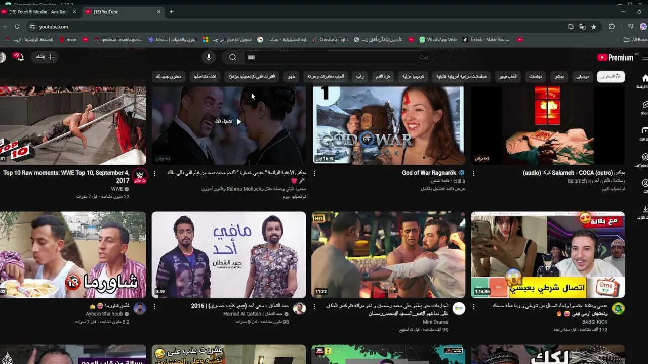Open the All Bookmarks folder
648x364 pixels.
pyautogui.click(x=635, y=39)
